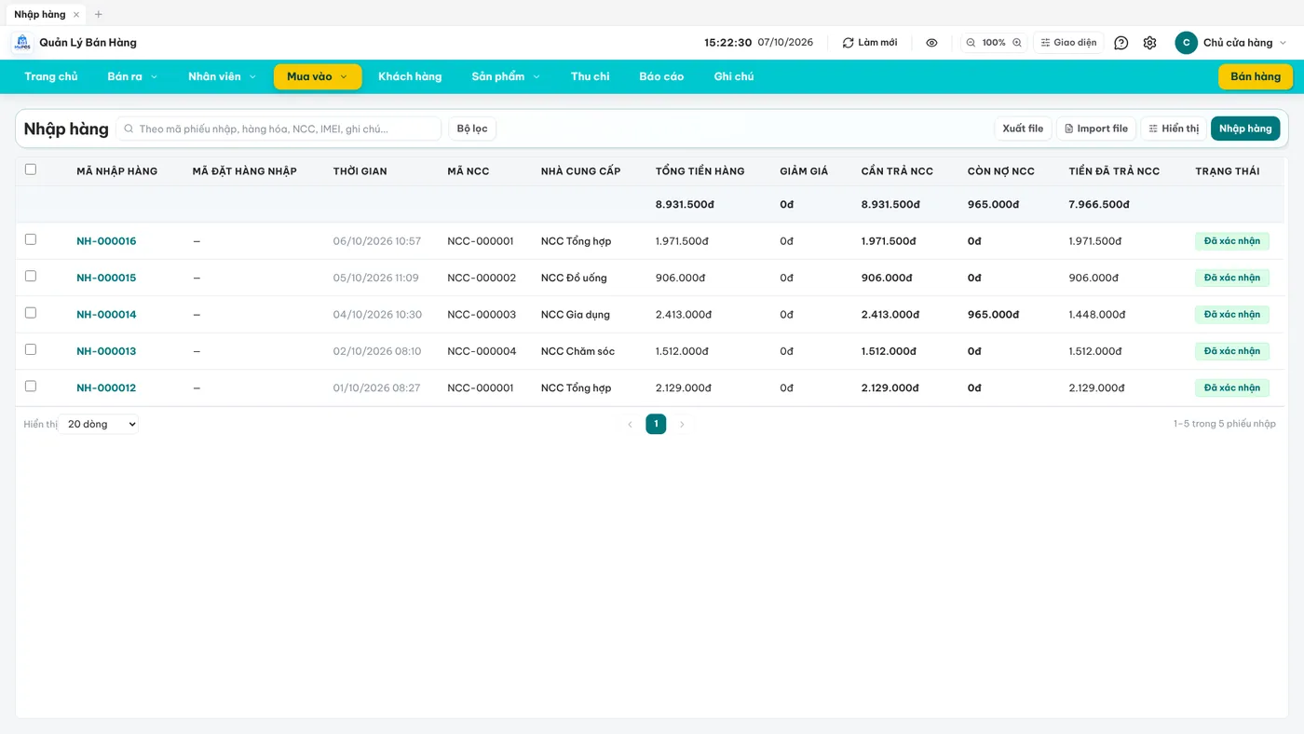This screenshot has height=734, width=1304.
Task: Open the Hiển thị column display options
Action: click(x=1174, y=129)
